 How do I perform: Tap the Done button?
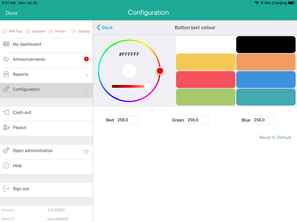point(11,13)
